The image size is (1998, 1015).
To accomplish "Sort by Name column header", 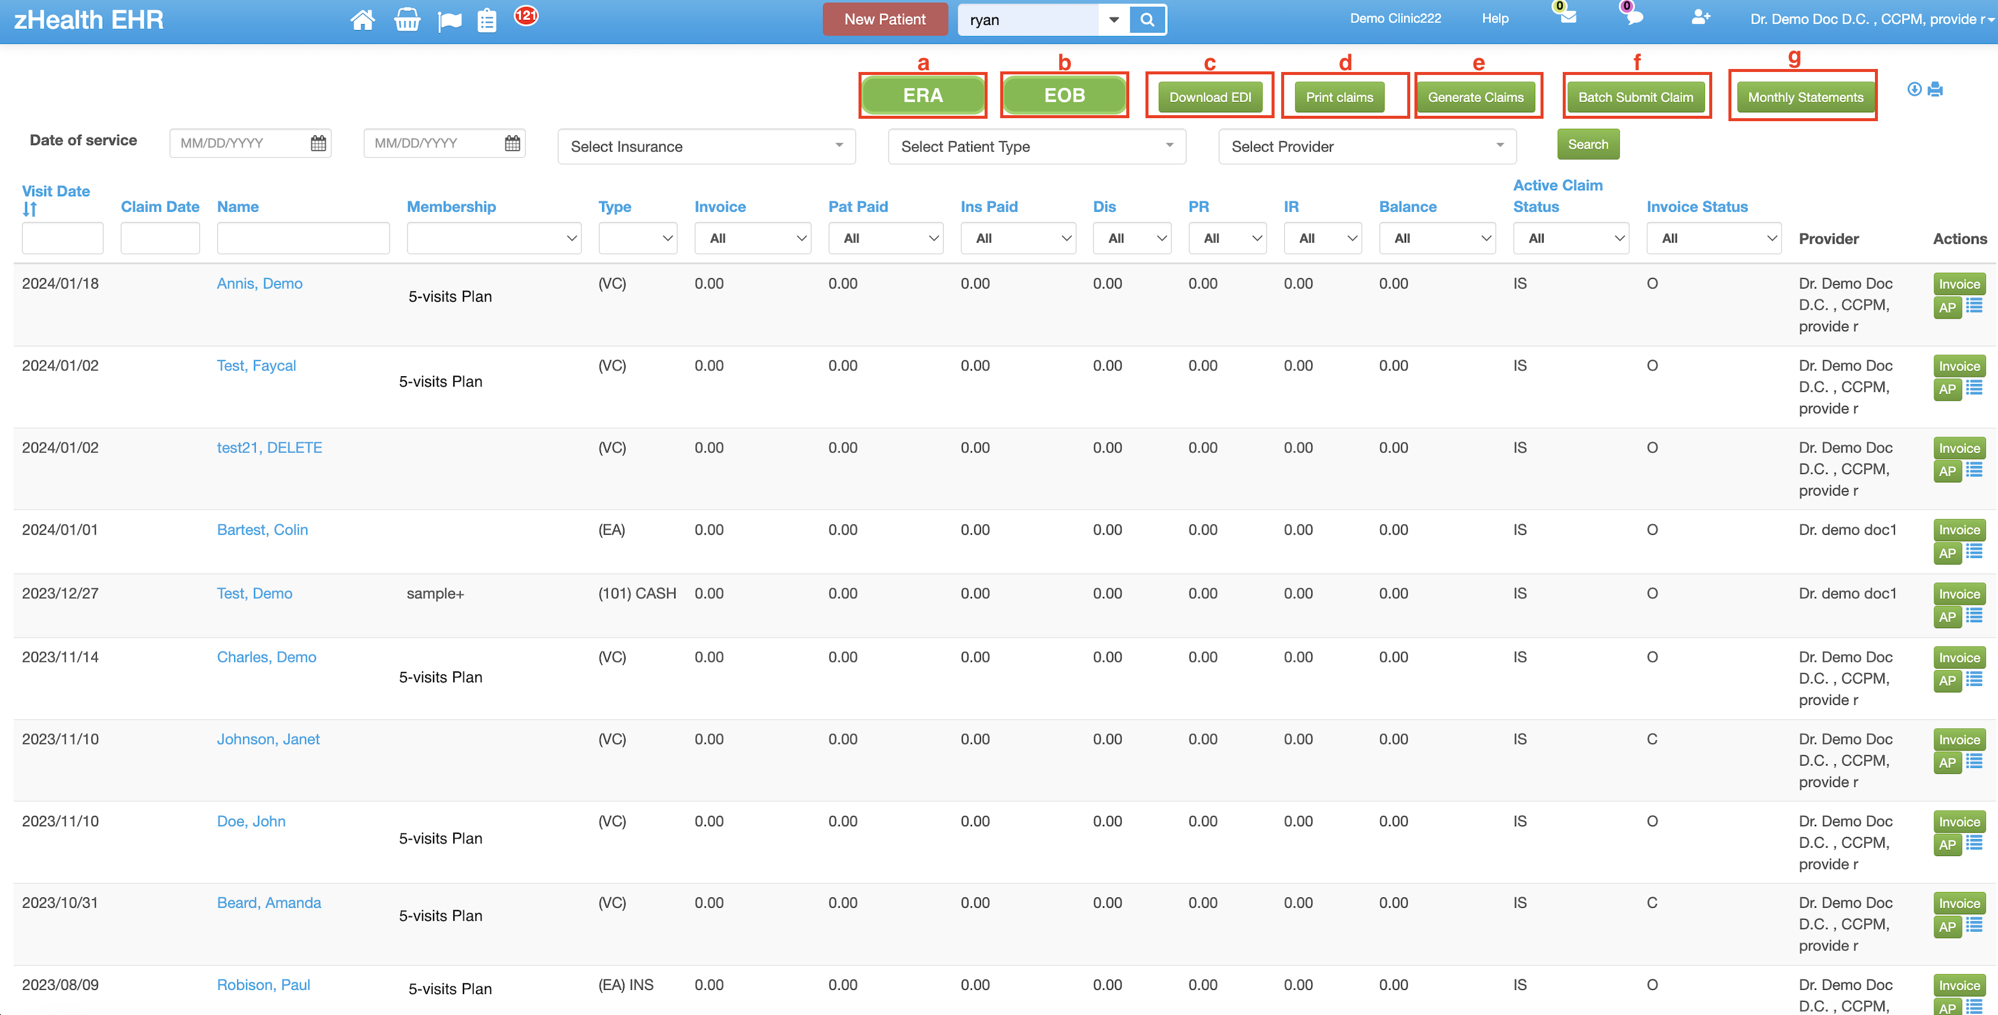I will click(237, 207).
